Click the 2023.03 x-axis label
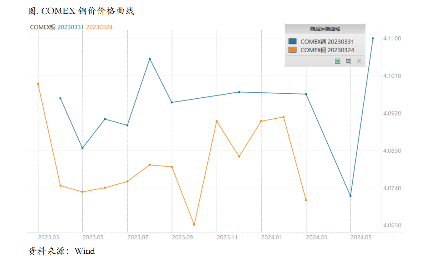Image resolution: width=425 pixels, height=261 pixels. coord(48,237)
